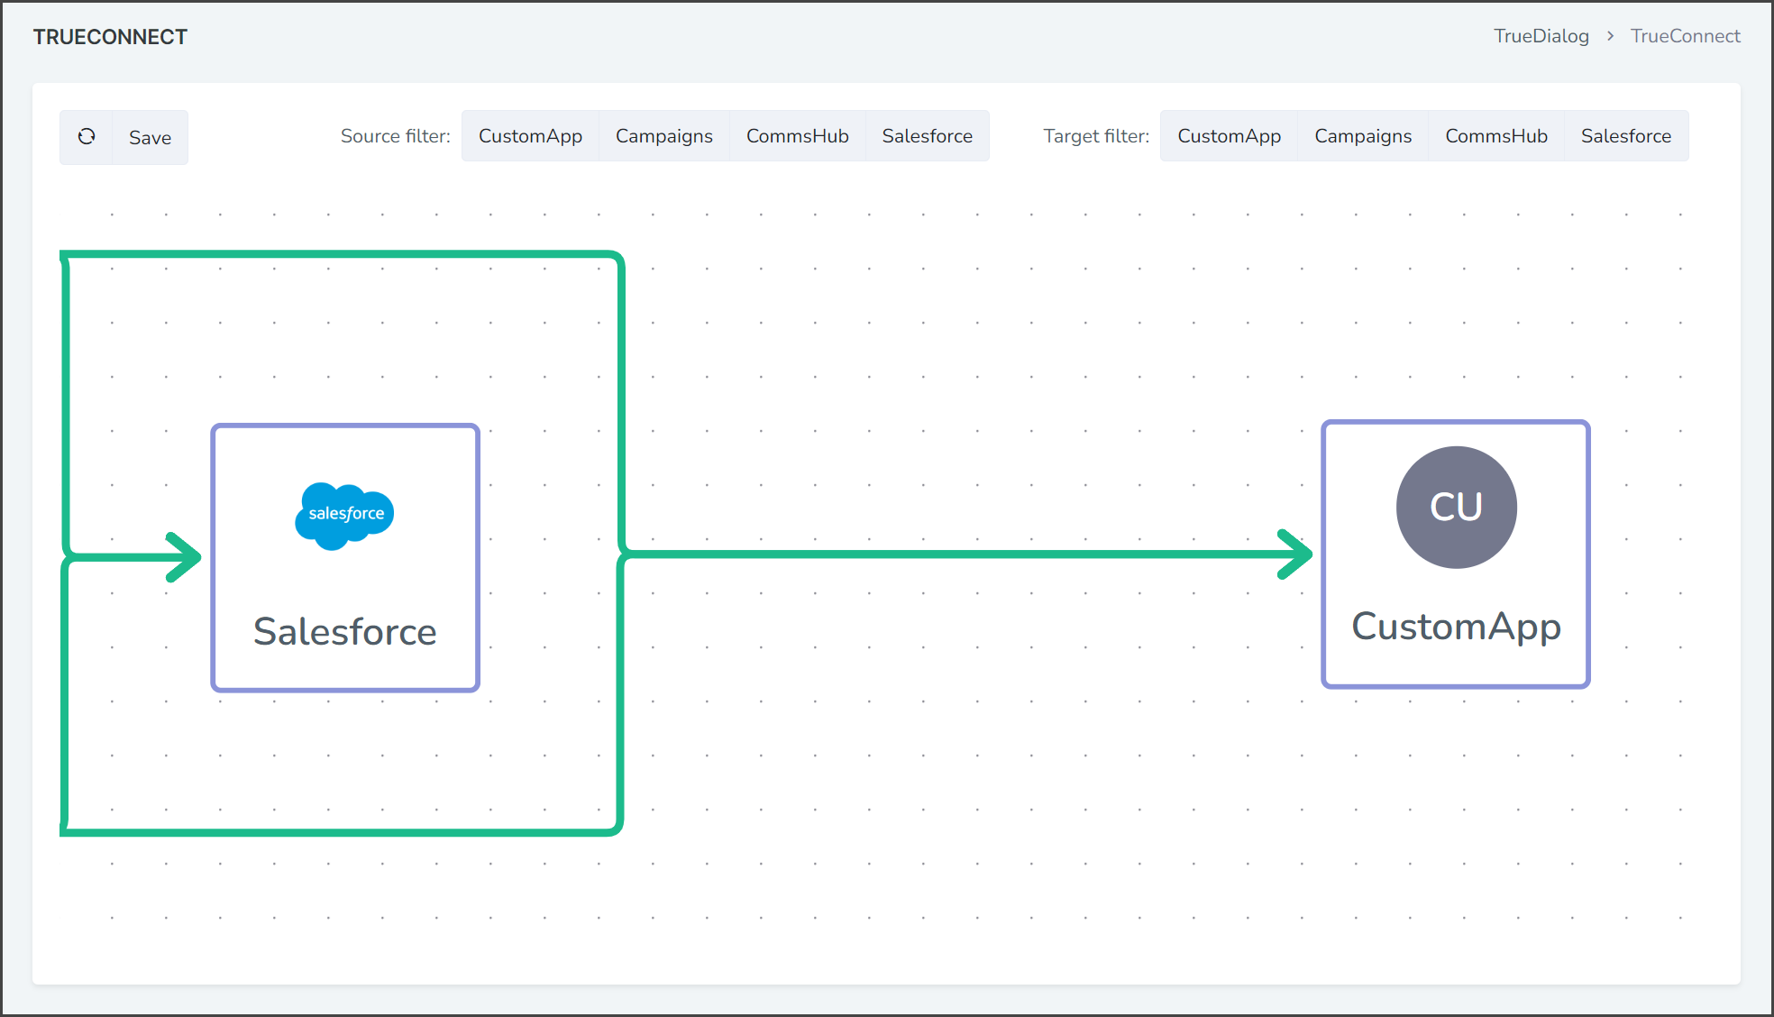
Task: Click the refresh icon beside Save
Action: click(x=87, y=137)
